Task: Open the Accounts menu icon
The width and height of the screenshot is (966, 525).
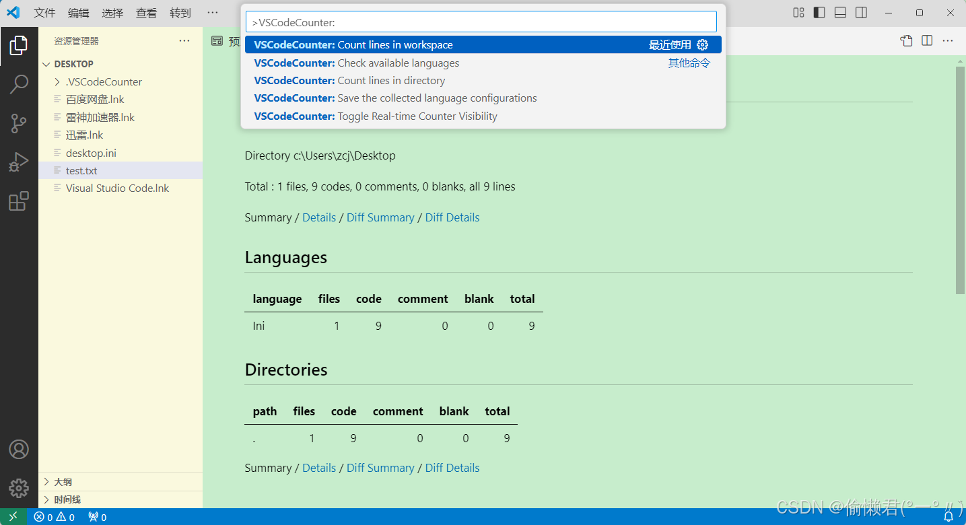Action: [19, 450]
